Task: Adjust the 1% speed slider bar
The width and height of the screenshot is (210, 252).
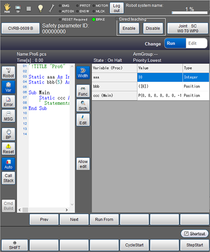Action: 189,13
